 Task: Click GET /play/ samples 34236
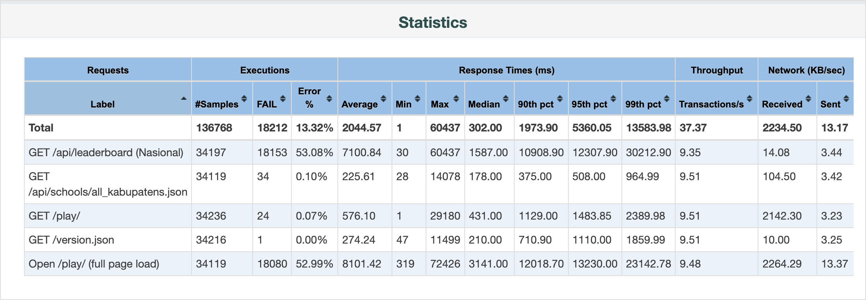tap(211, 216)
